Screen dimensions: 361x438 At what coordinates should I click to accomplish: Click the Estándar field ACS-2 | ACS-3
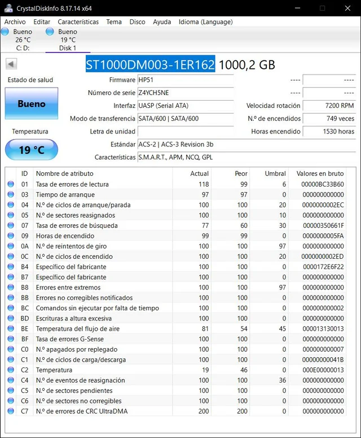[246, 145]
